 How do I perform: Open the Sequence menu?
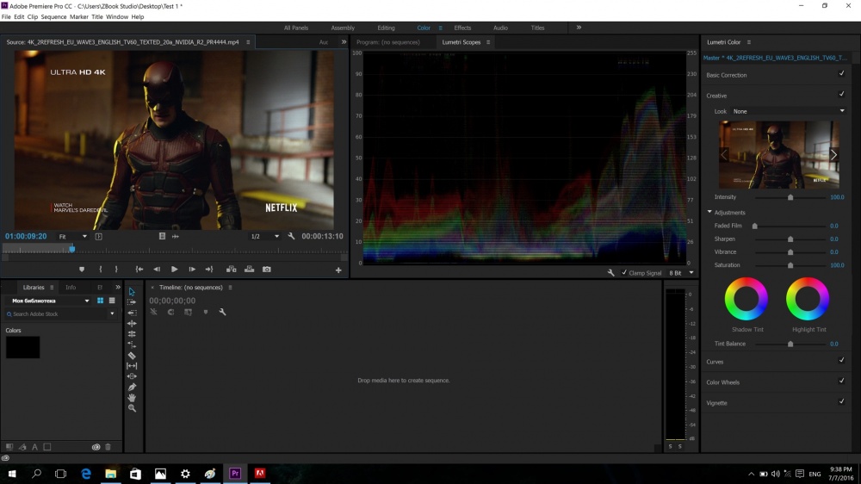tap(53, 16)
